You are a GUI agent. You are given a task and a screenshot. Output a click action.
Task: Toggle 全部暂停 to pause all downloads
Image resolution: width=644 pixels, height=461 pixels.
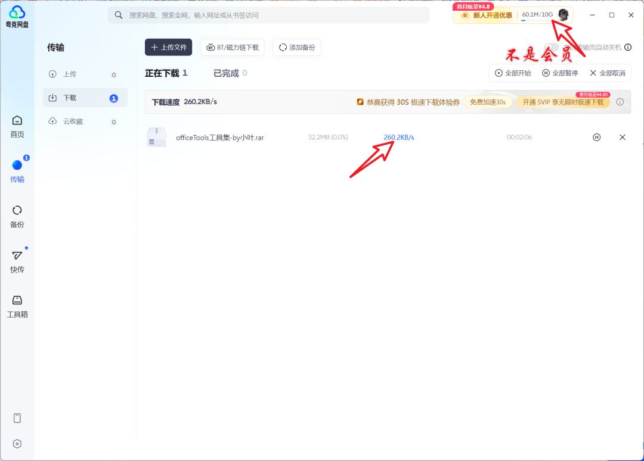coord(560,73)
